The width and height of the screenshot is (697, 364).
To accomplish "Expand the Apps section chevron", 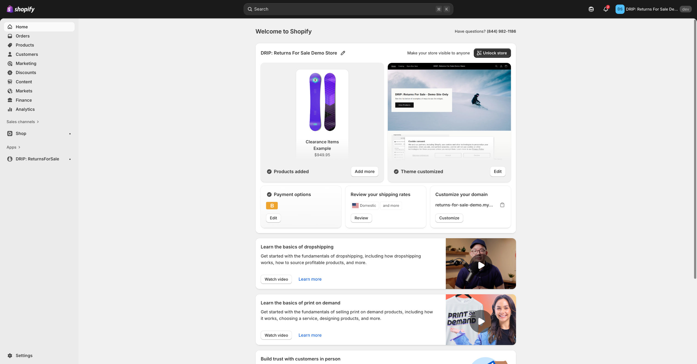I will pos(19,147).
